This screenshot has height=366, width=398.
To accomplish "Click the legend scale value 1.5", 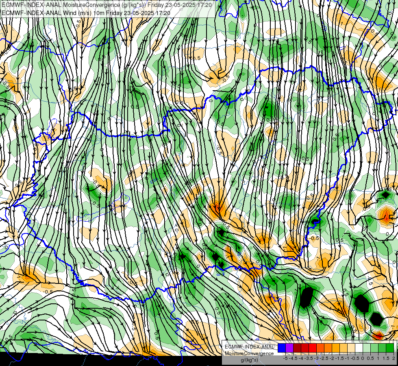I will [386, 358].
